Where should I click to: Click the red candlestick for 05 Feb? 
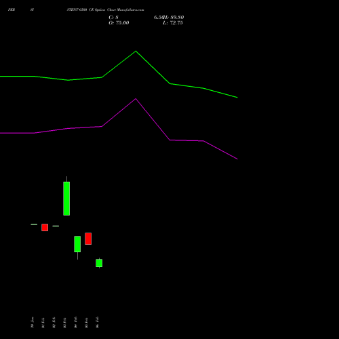(88, 239)
